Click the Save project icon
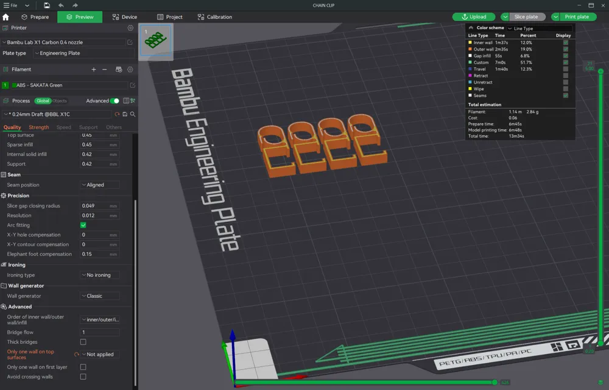609x390 pixels. click(x=47, y=5)
